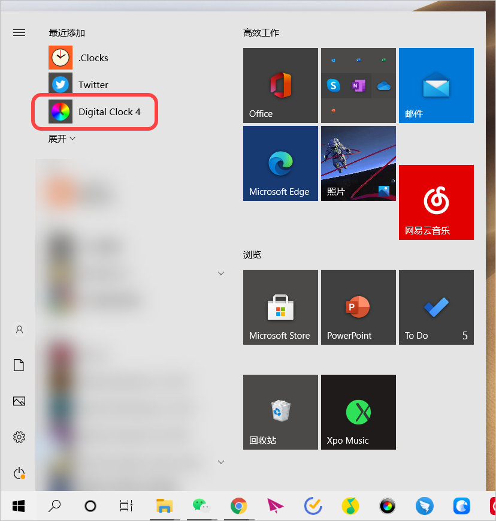Viewport: 496px width, 521px height.
Task: Launch Xpo Music tile
Action: (x=358, y=412)
